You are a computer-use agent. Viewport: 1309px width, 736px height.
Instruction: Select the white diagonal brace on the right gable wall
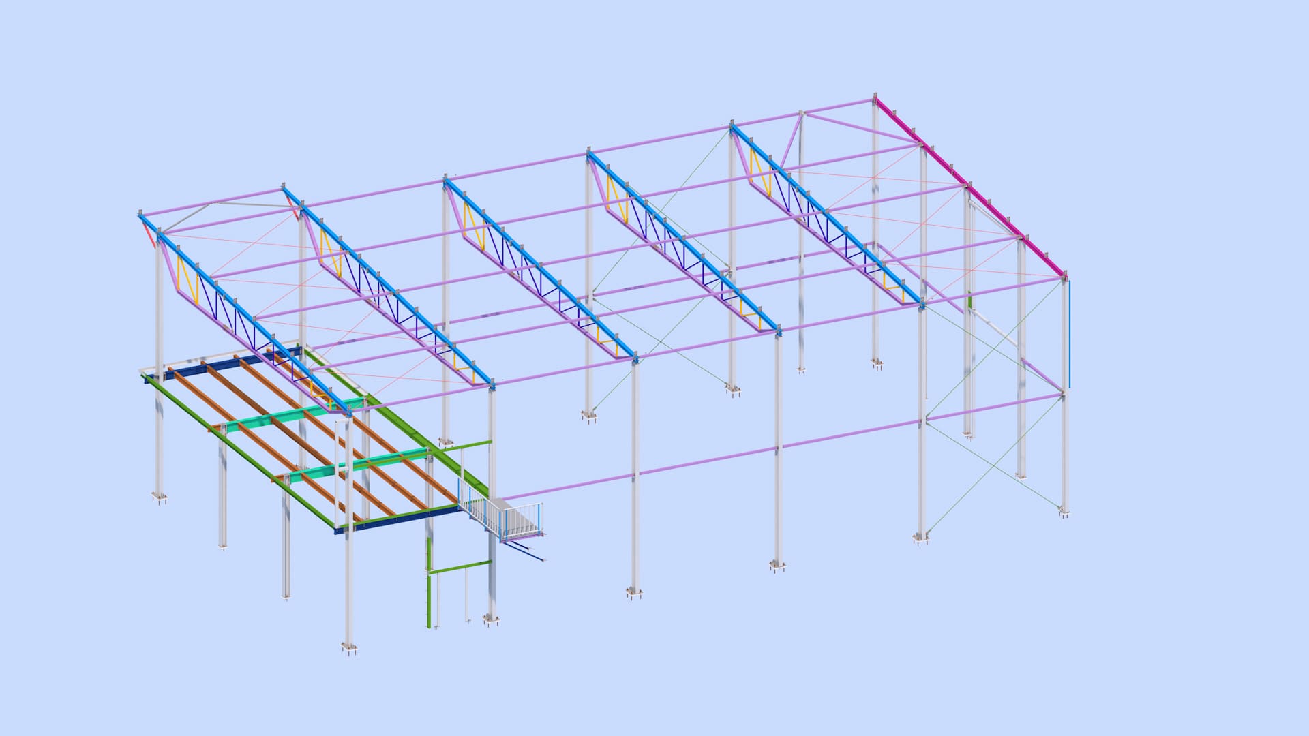tap(995, 328)
